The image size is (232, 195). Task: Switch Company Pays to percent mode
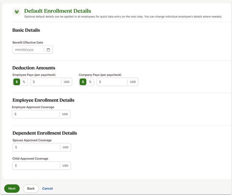pos(90,82)
